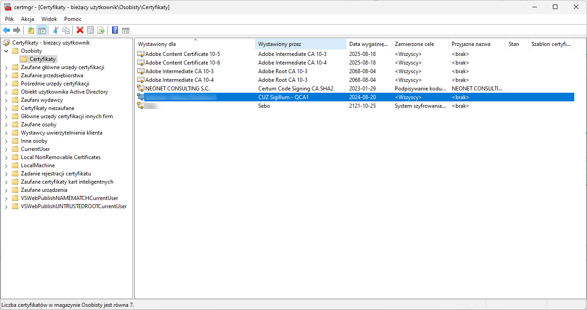Click the Back arrow in toolbar
Image resolution: width=587 pixels, height=310 pixels.
[x=6, y=30]
